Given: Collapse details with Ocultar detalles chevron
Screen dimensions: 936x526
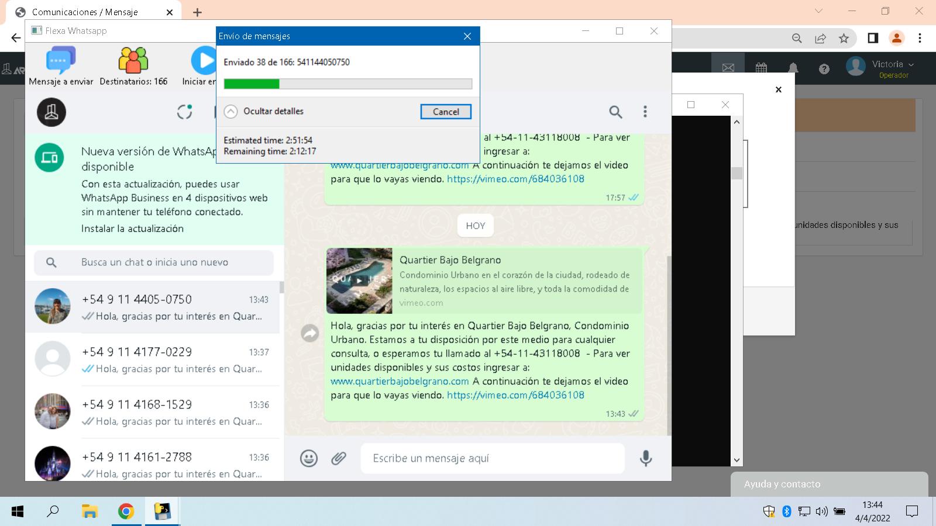Looking at the screenshot, I should [x=231, y=111].
